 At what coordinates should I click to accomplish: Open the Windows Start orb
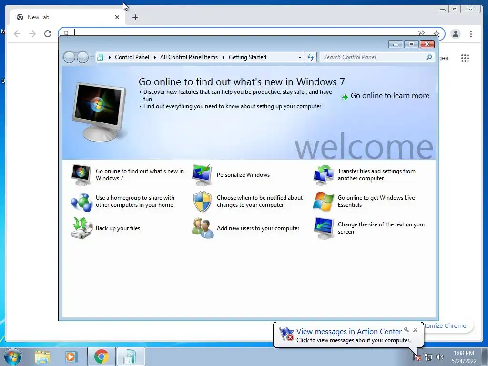(x=13, y=356)
